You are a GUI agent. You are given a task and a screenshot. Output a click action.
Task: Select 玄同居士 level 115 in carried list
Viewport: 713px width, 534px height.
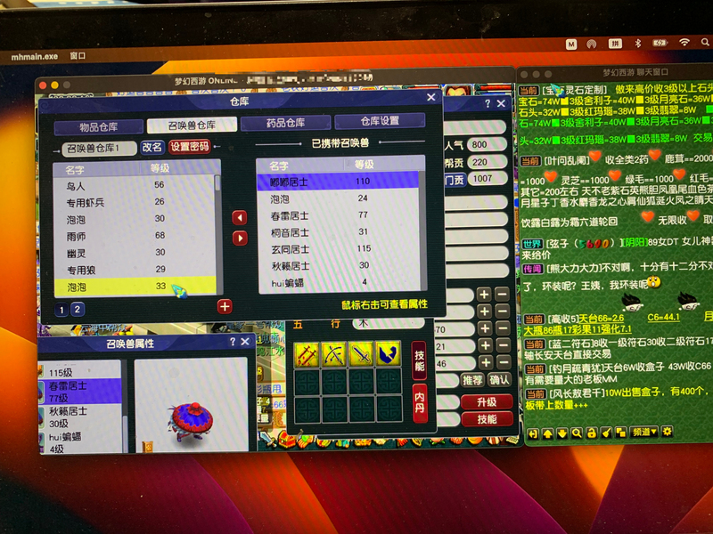(339, 249)
